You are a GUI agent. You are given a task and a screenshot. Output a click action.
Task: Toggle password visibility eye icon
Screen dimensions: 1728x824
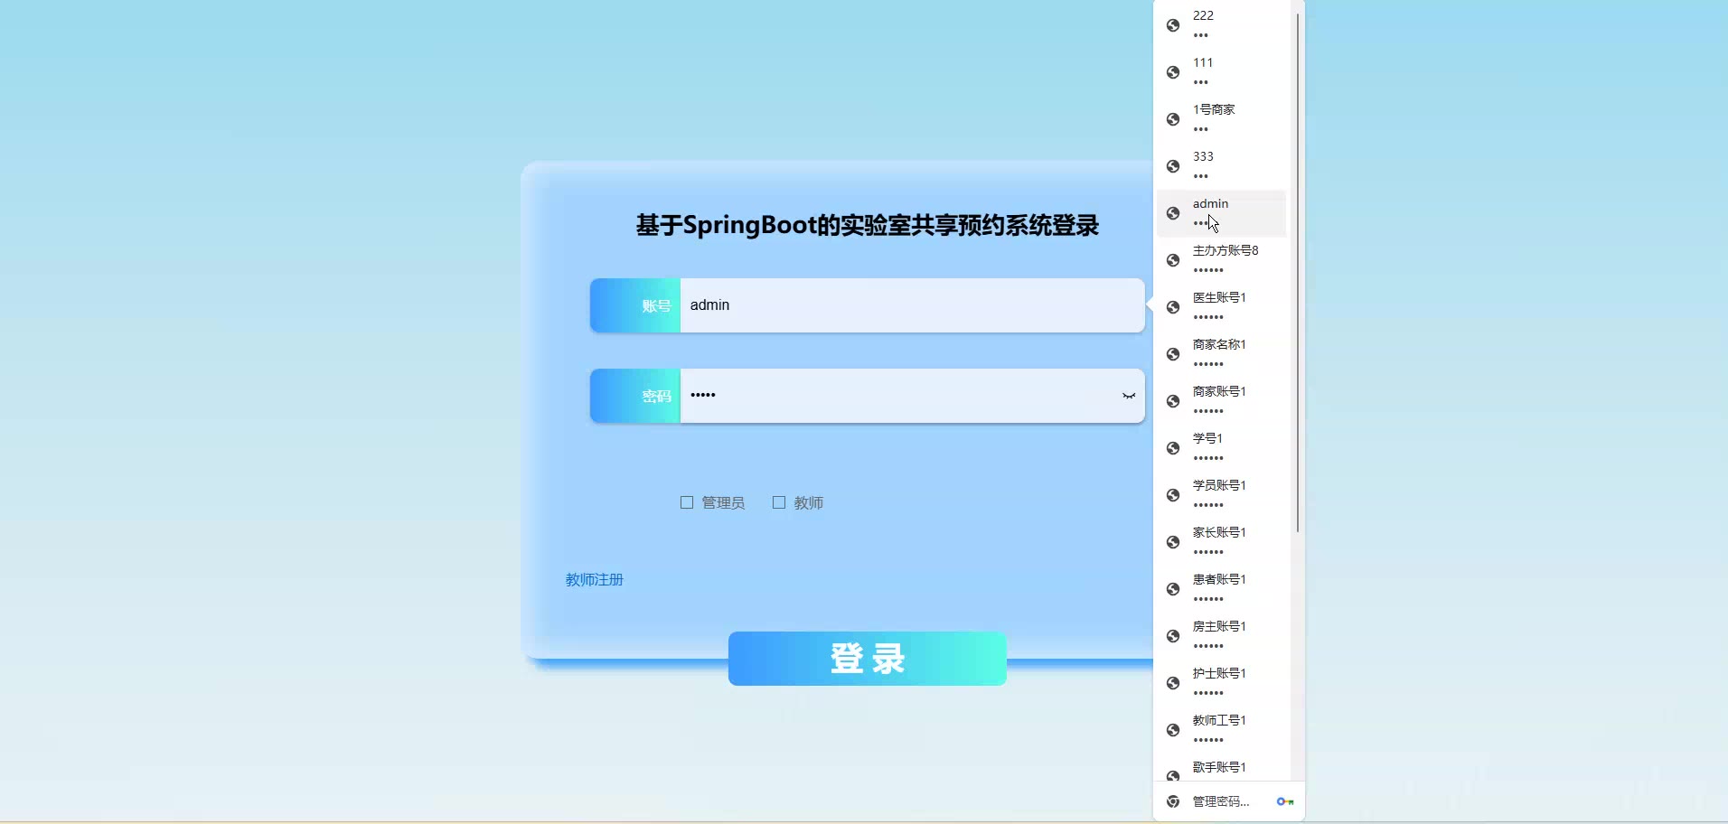(1129, 396)
